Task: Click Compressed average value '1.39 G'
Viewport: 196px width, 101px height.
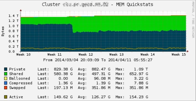Action: pos(103,83)
